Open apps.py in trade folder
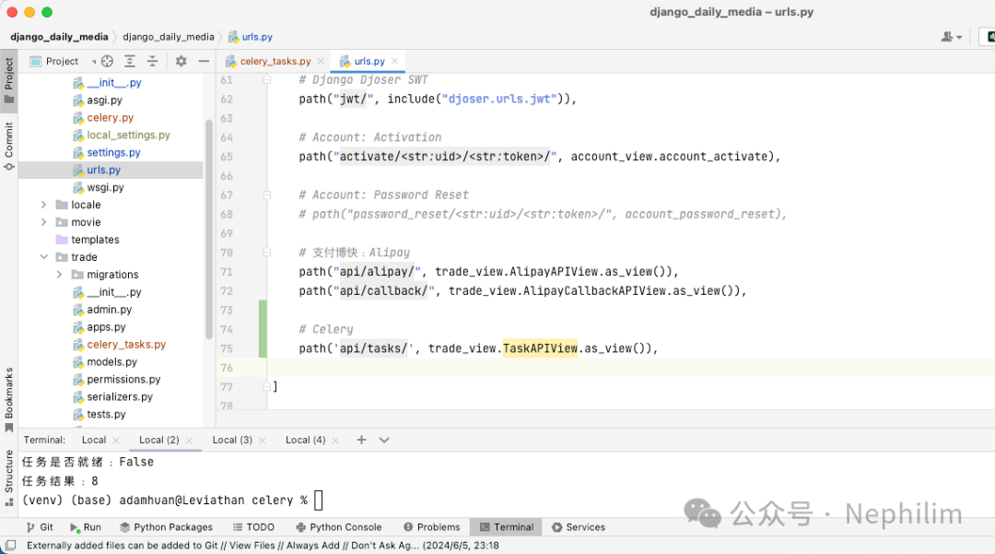This screenshot has width=995, height=554. coord(106,327)
